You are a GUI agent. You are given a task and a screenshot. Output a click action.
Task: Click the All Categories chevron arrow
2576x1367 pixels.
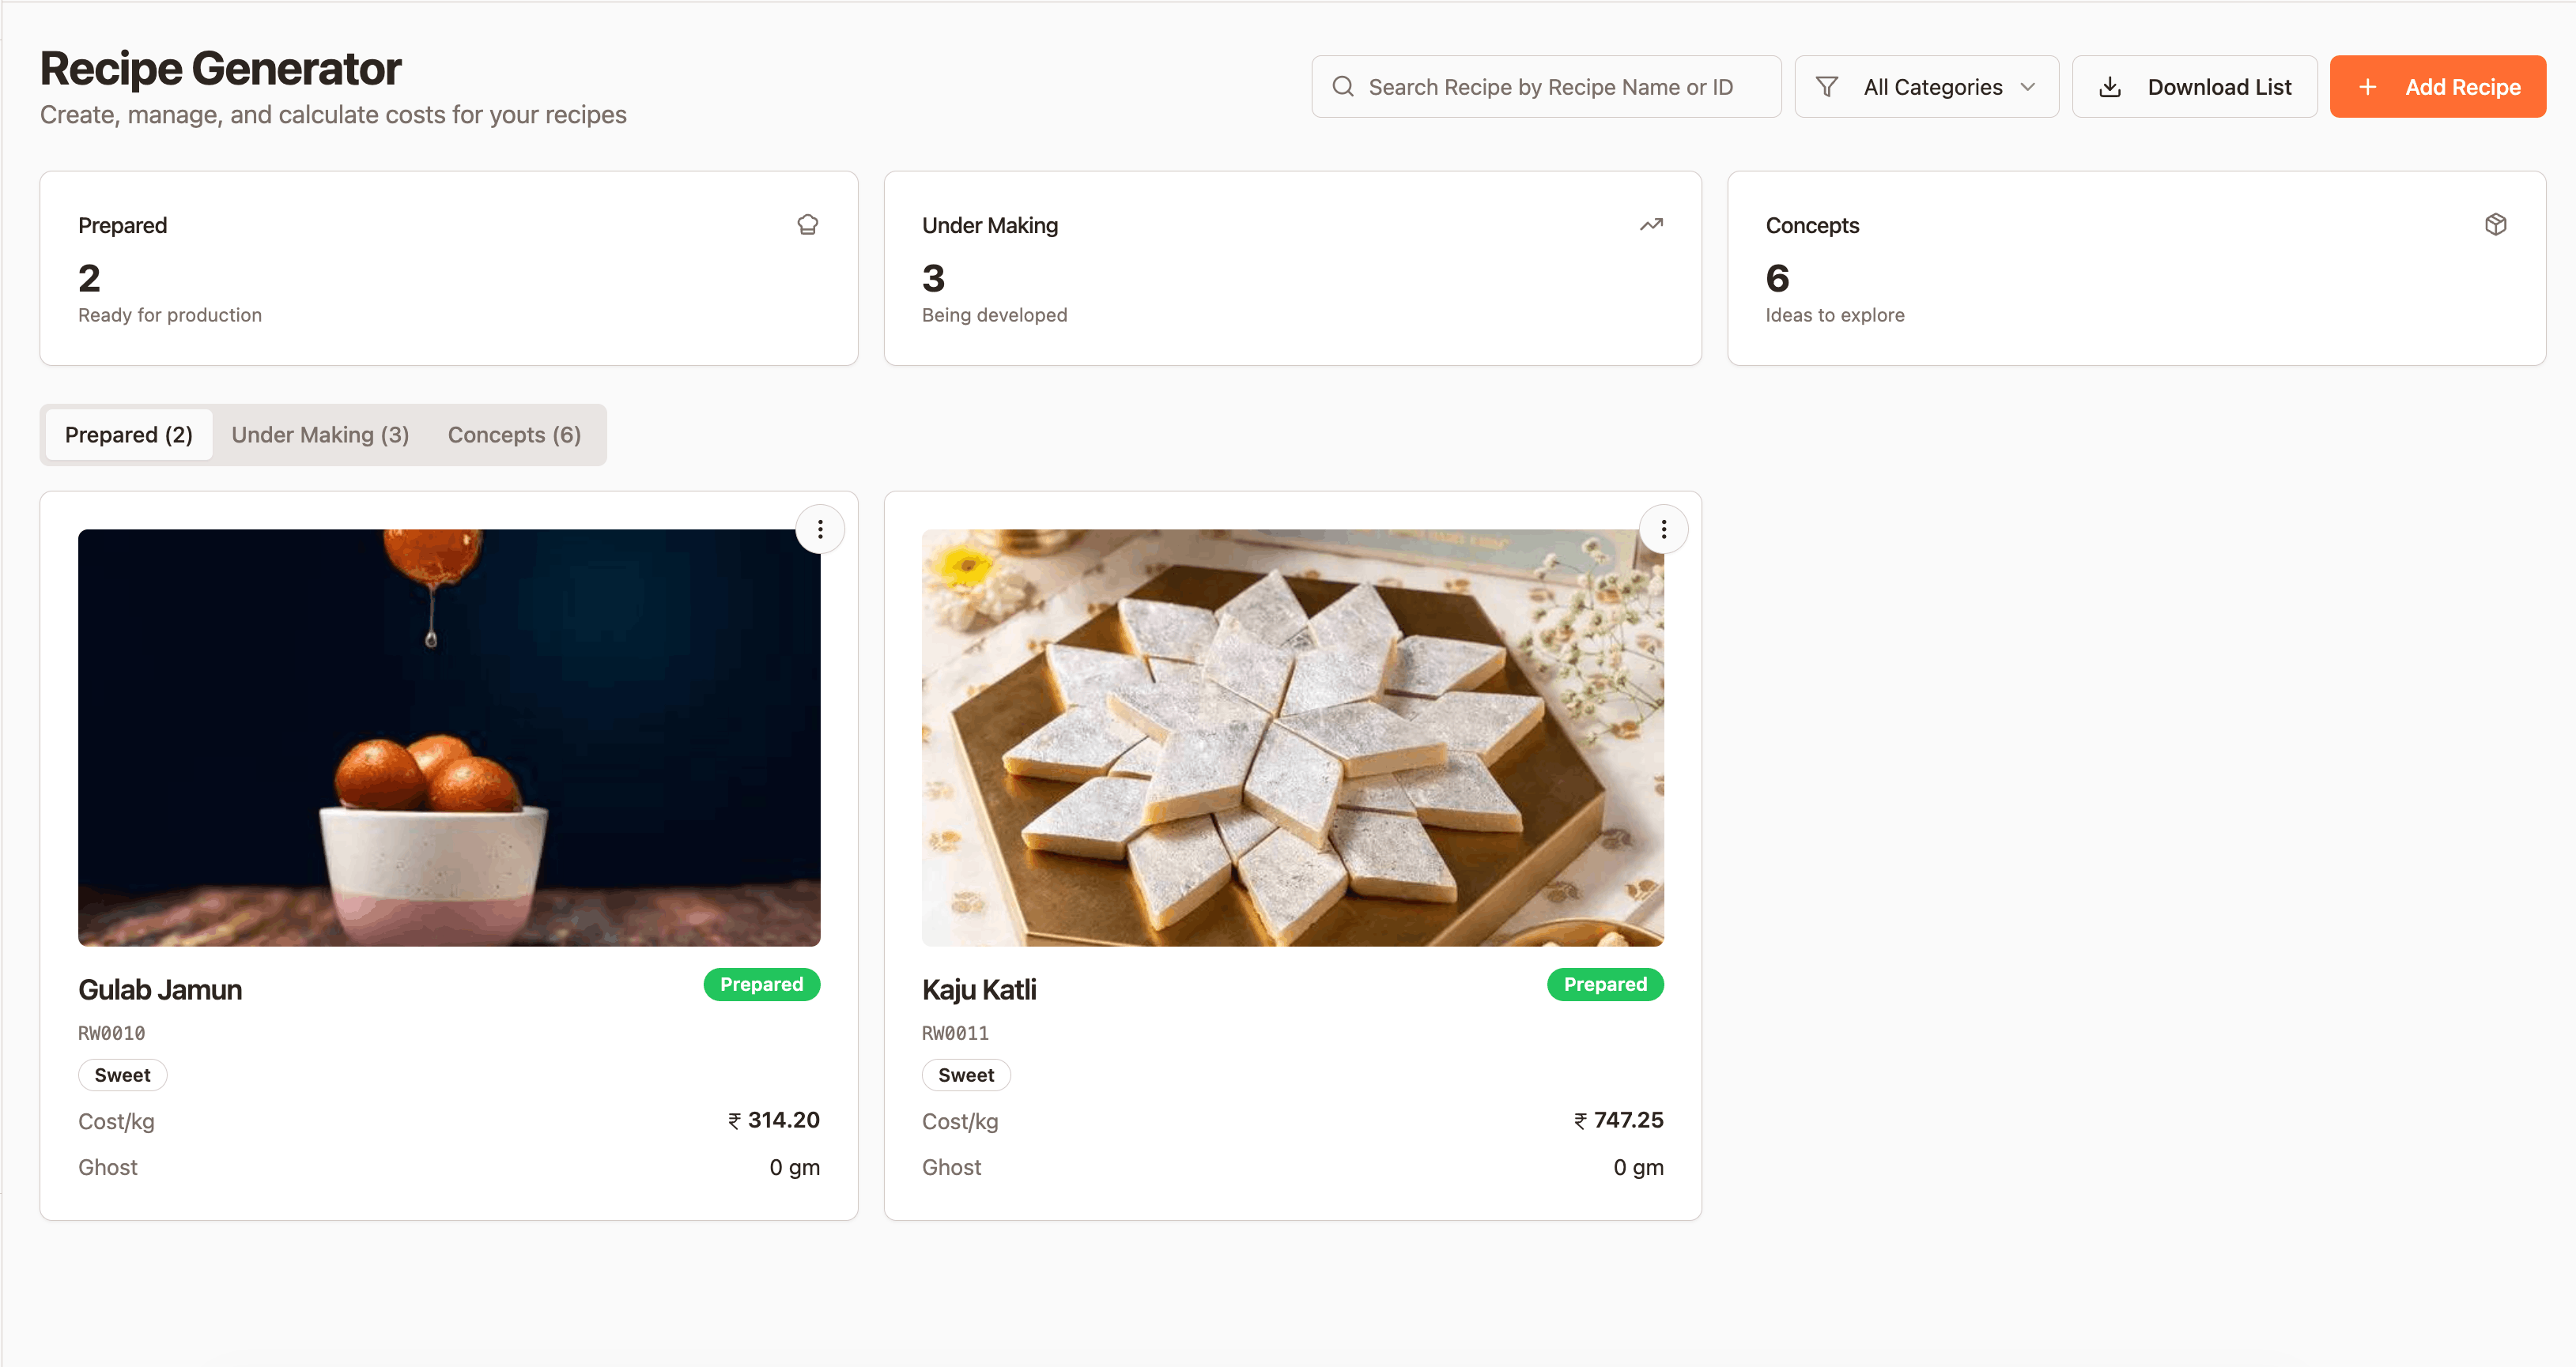pos(2028,87)
